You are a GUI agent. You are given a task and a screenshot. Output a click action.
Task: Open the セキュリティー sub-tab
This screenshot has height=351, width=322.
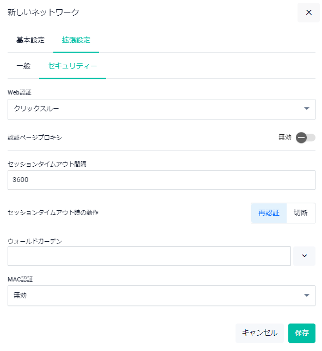pos(72,66)
